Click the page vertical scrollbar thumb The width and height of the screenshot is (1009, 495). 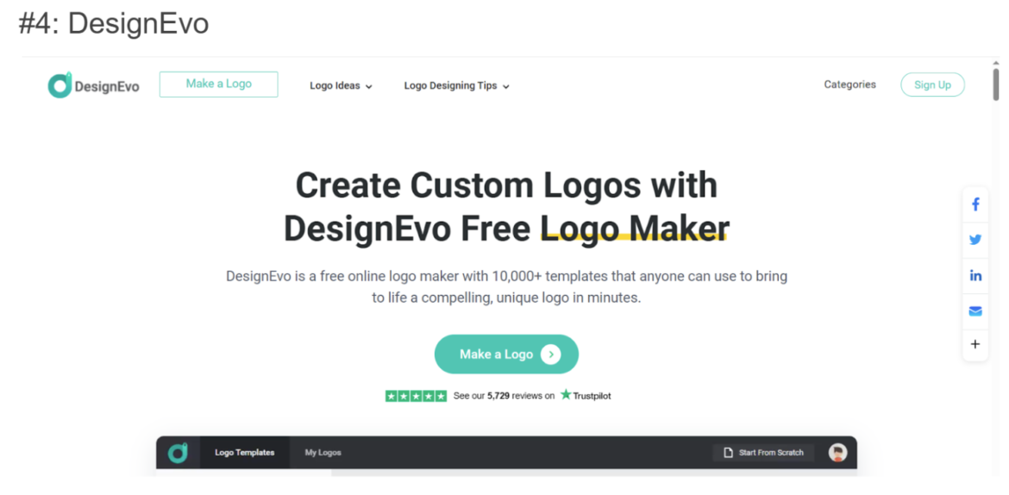point(995,85)
